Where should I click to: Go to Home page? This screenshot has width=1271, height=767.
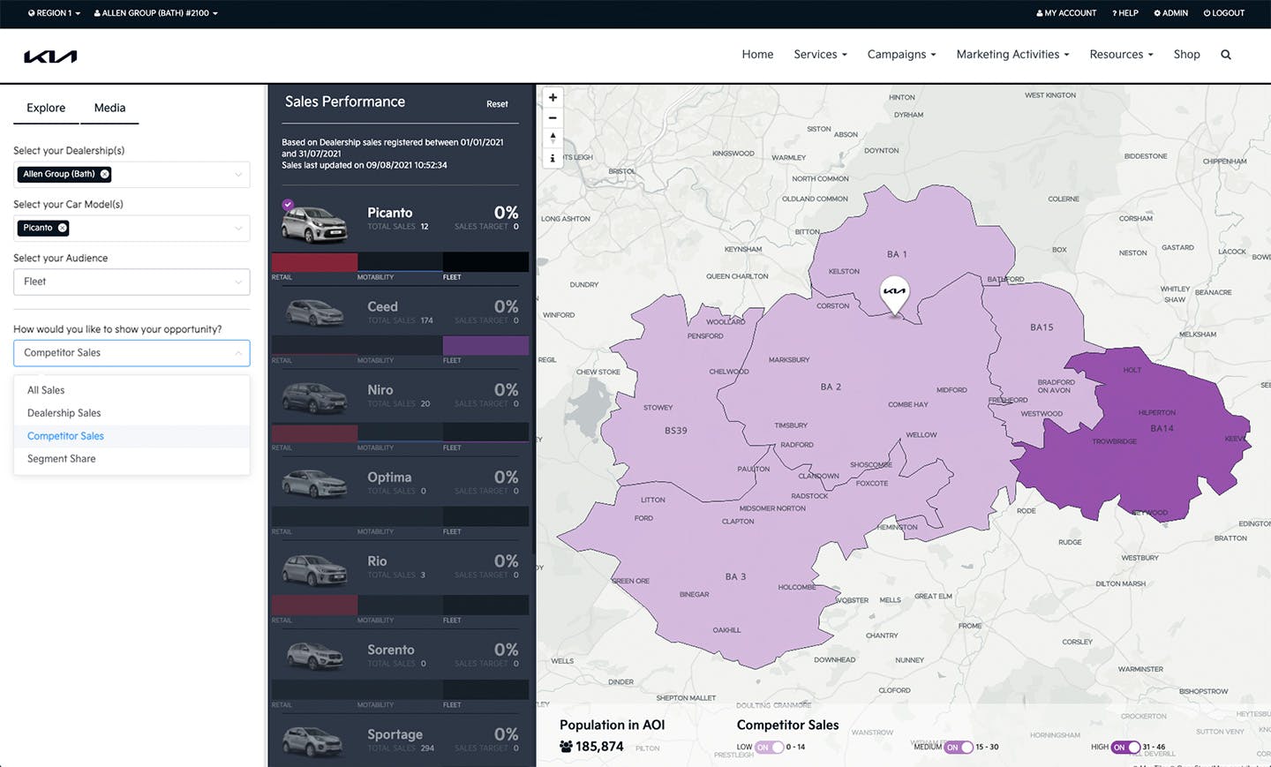tap(757, 55)
